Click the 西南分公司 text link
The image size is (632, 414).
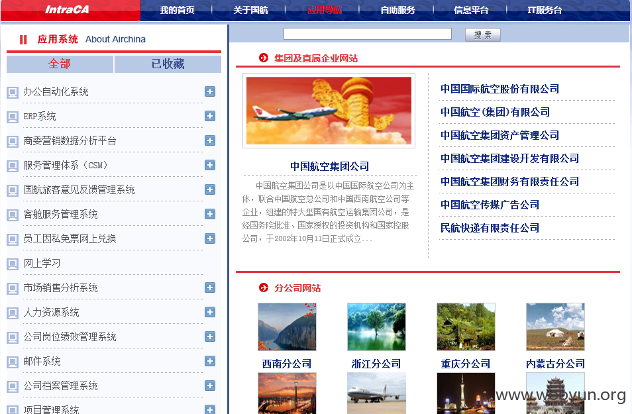coord(287,364)
